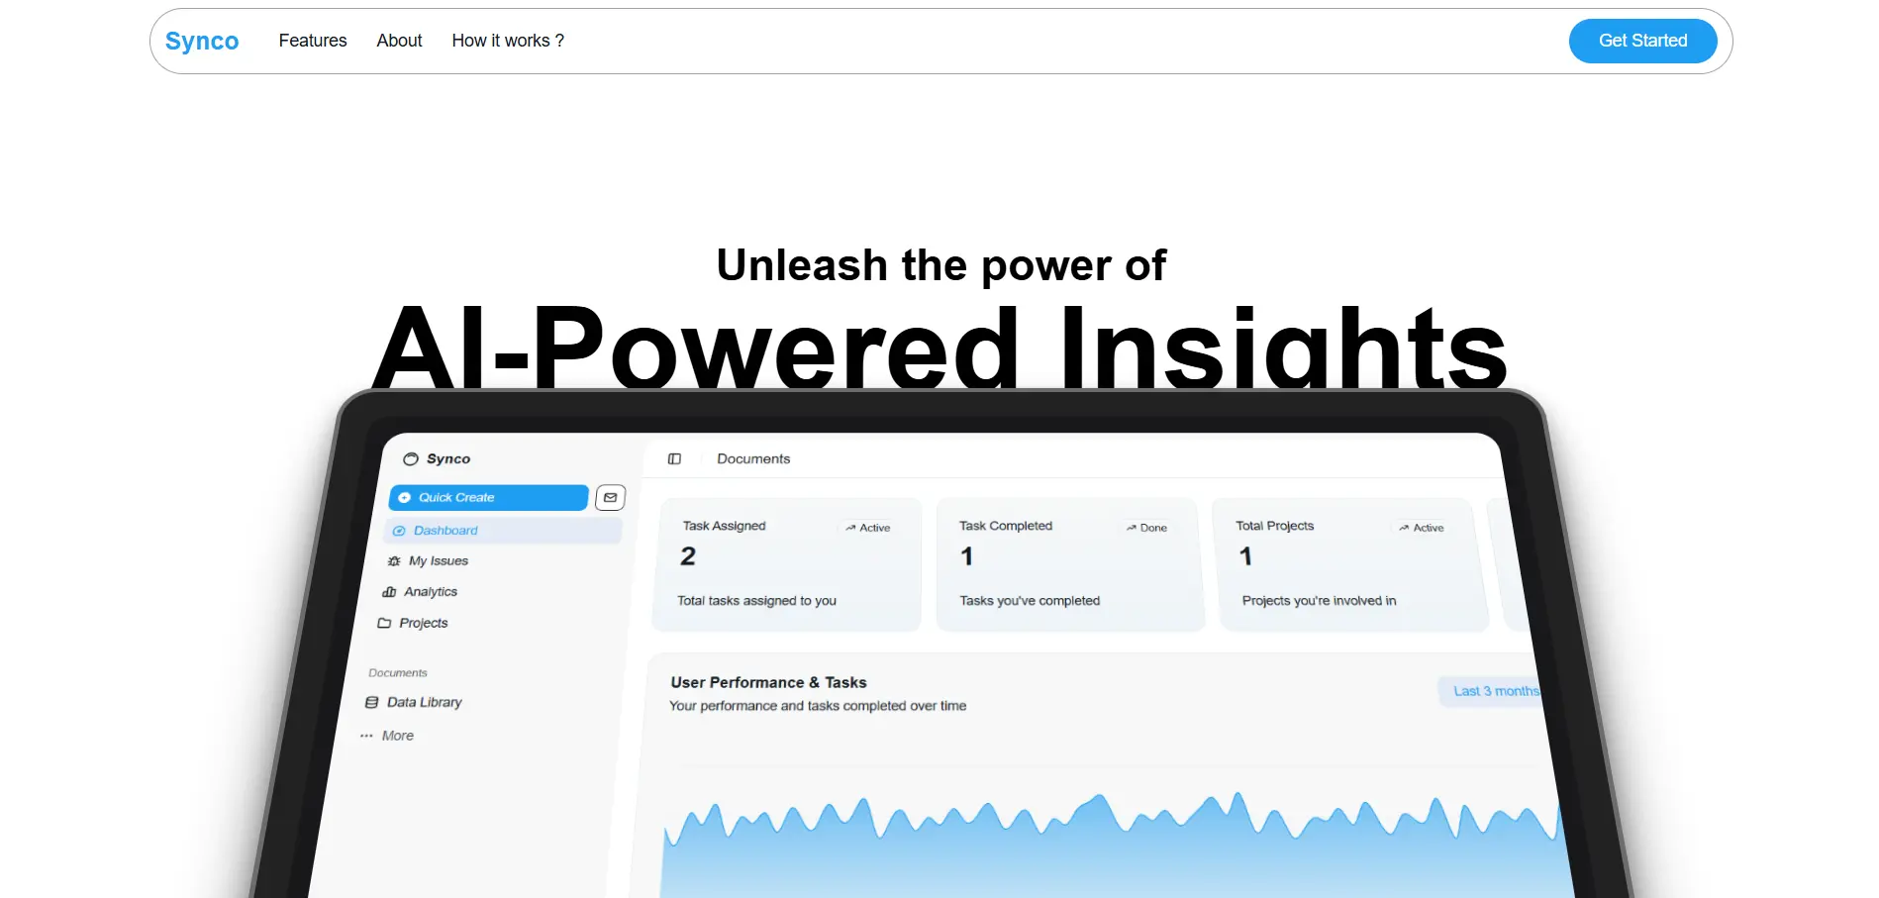Expand the More ellipsis menu

pos(366,736)
